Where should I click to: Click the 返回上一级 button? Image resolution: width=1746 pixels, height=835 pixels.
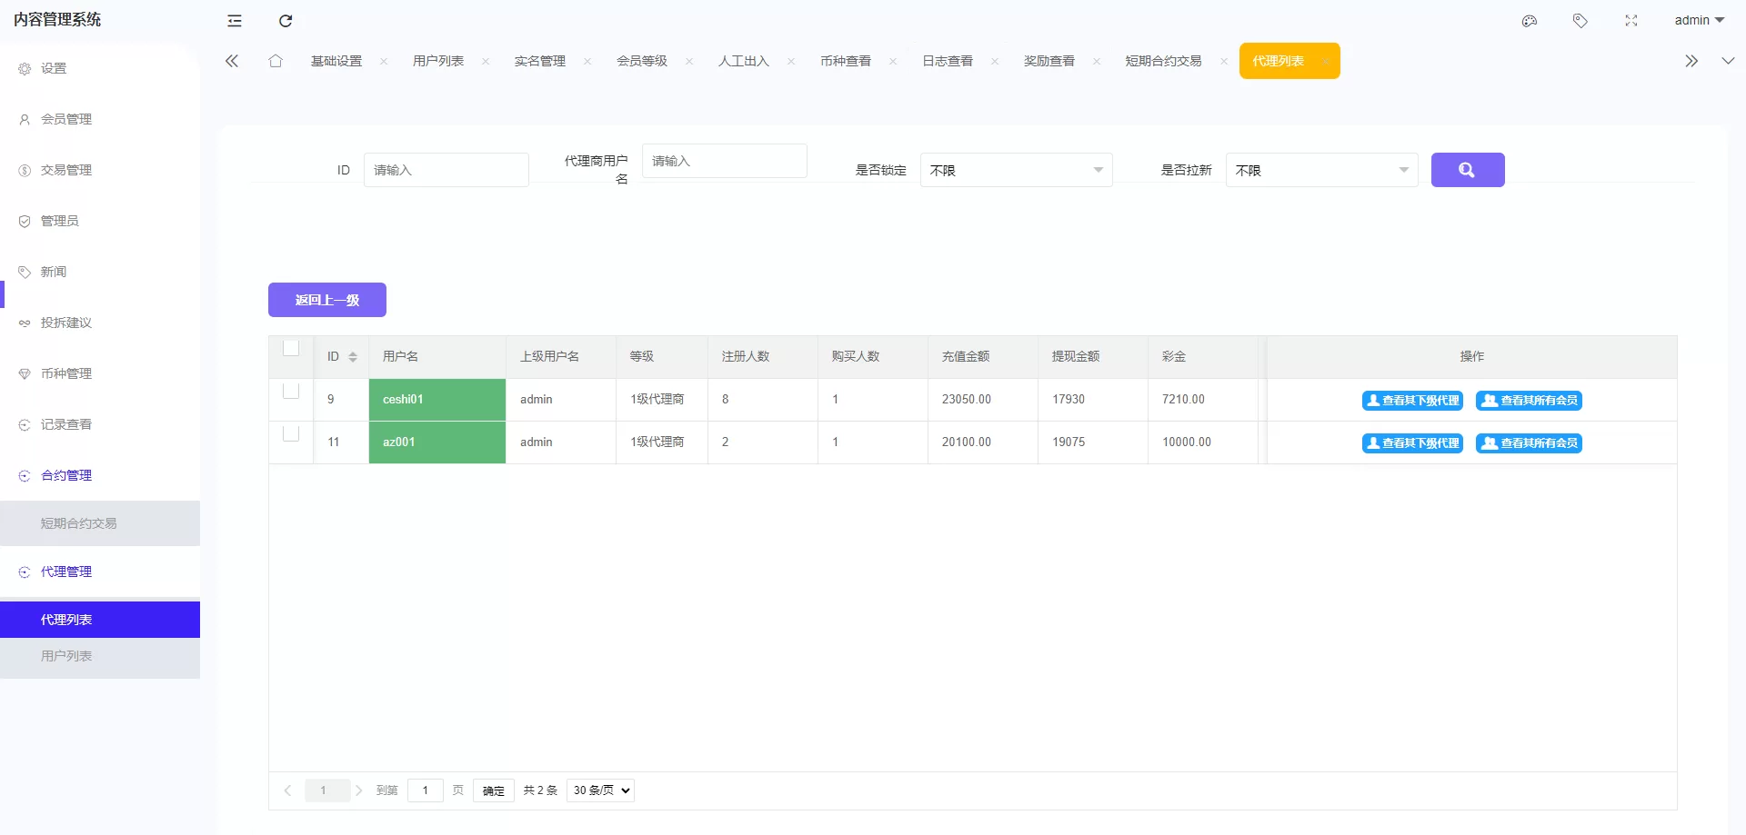[326, 299]
